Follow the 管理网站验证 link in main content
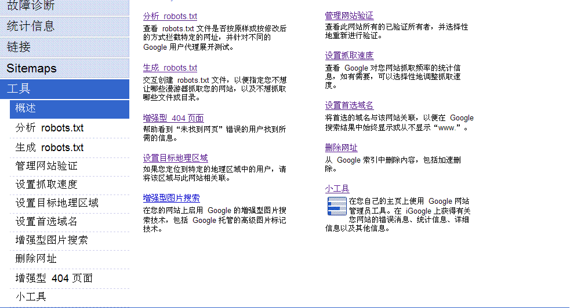This screenshot has height=308, width=570. (349, 16)
